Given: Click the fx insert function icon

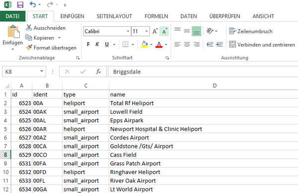Looking at the screenshot, I should coord(98,72).
